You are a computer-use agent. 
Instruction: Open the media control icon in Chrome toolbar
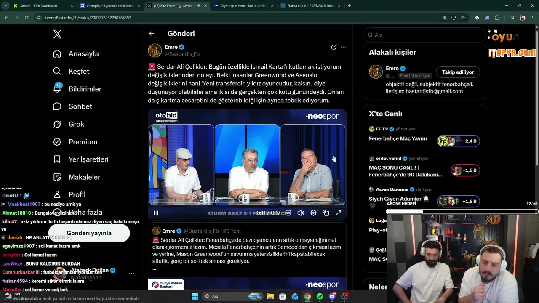pos(512,18)
